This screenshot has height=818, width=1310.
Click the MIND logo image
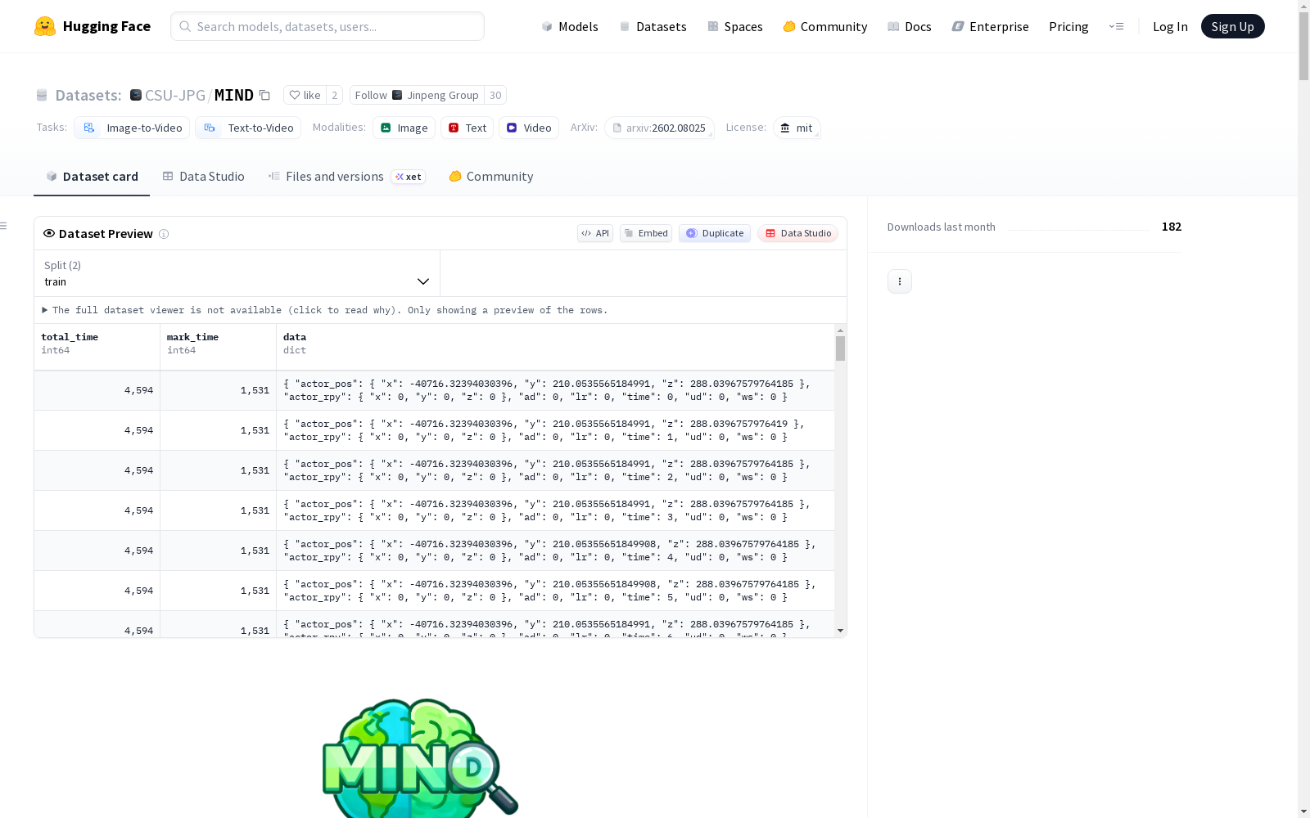pyautogui.click(x=421, y=757)
